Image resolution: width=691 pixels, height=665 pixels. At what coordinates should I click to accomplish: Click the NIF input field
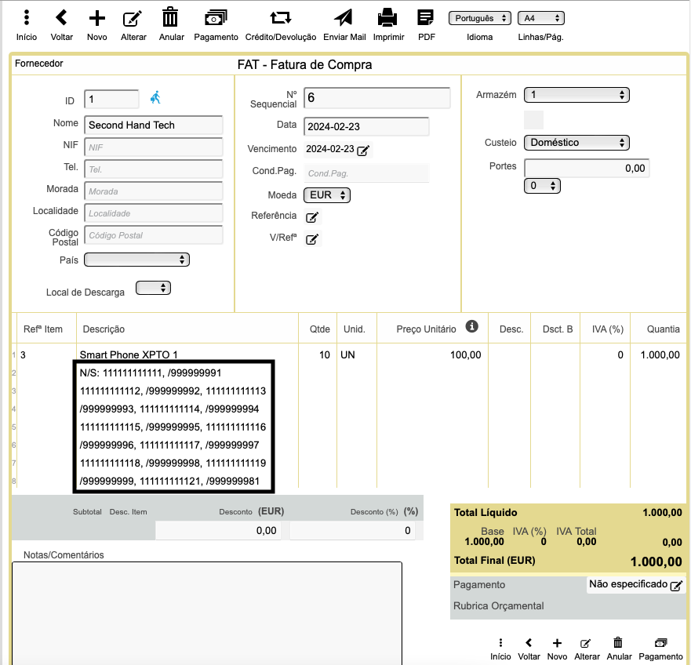pos(154,147)
